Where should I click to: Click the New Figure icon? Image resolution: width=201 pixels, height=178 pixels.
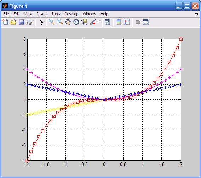point(5,22)
